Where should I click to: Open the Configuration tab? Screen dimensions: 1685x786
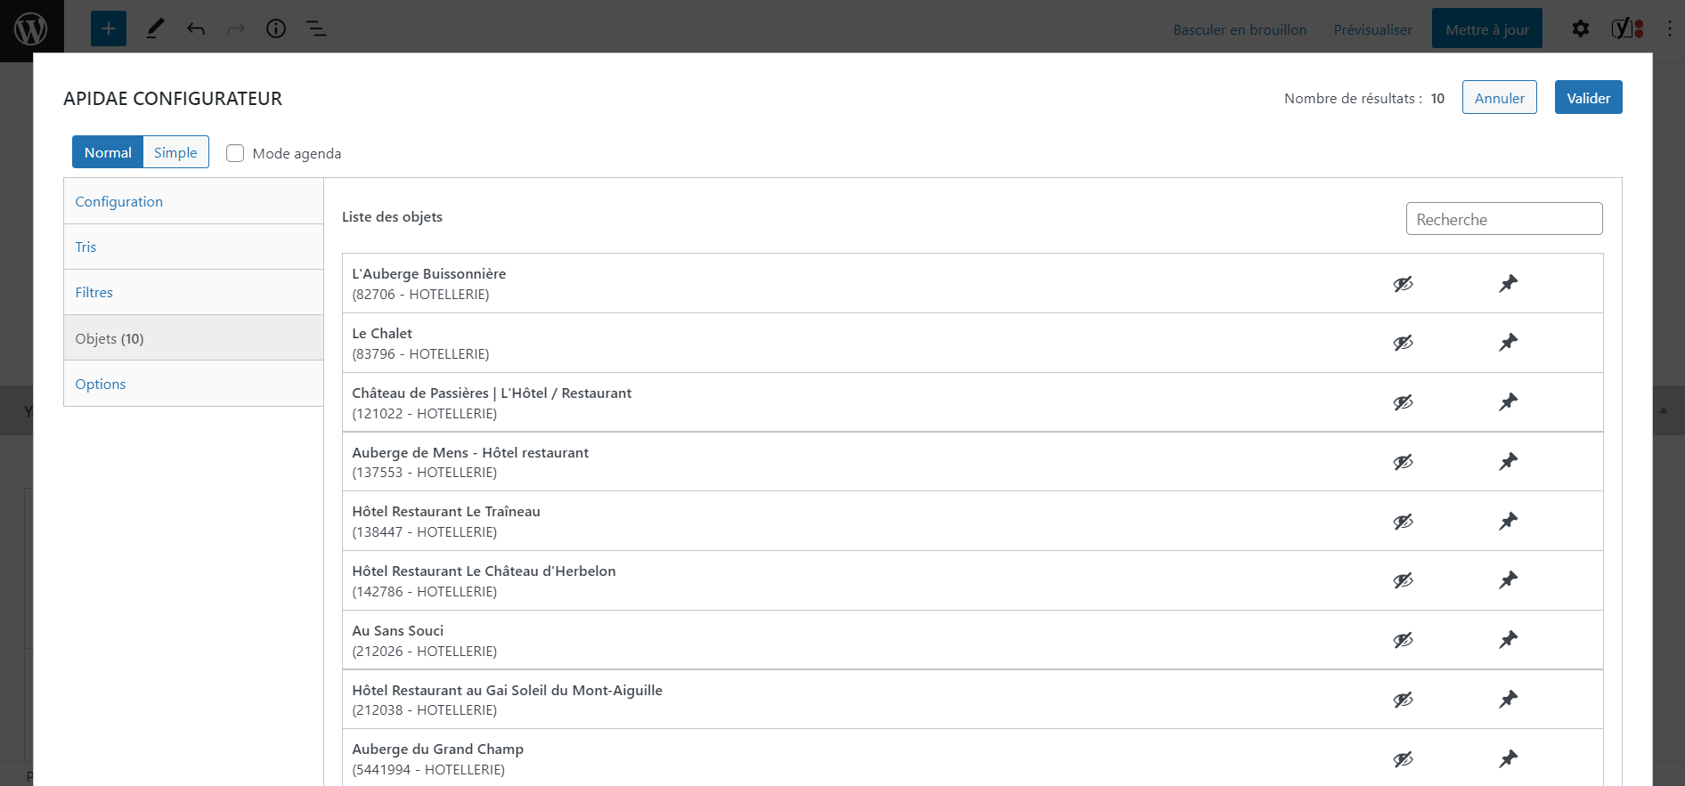point(193,201)
